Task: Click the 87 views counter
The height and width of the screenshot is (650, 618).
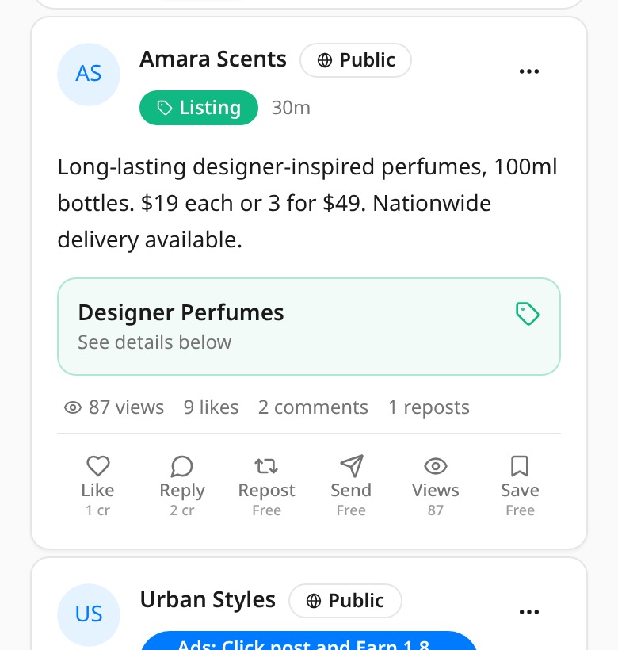Action: click(x=114, y=407)
